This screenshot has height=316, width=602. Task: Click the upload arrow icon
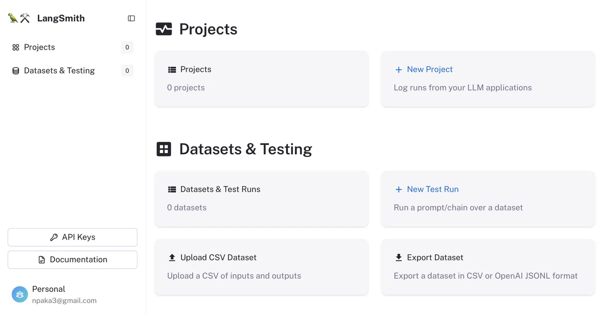[x=172, y=257]
